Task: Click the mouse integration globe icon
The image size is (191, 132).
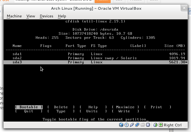Action: pos(155,125)
